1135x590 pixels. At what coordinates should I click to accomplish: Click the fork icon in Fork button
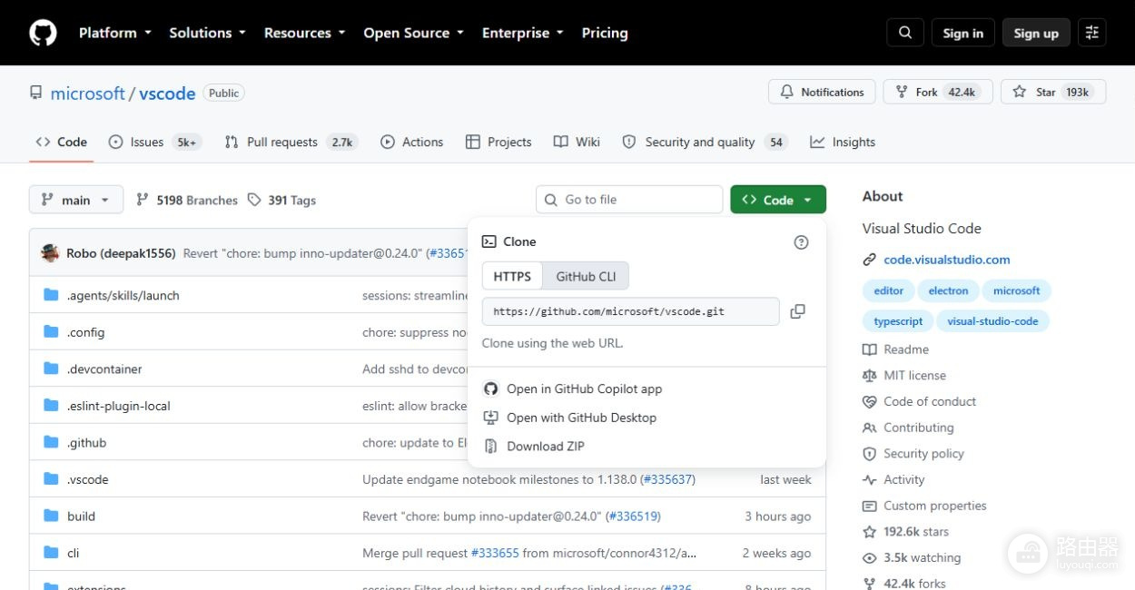(x=902, y=92)
